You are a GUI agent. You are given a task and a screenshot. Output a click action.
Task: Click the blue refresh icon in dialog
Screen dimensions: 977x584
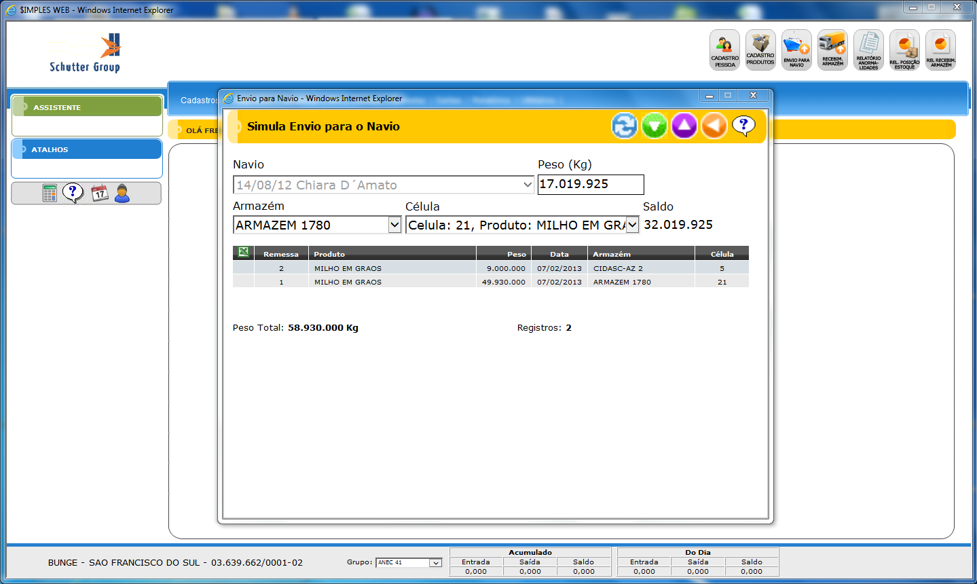click(624, 126)
